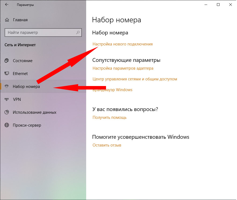Click the У вас появились вопросы? heading

point(125,109)
